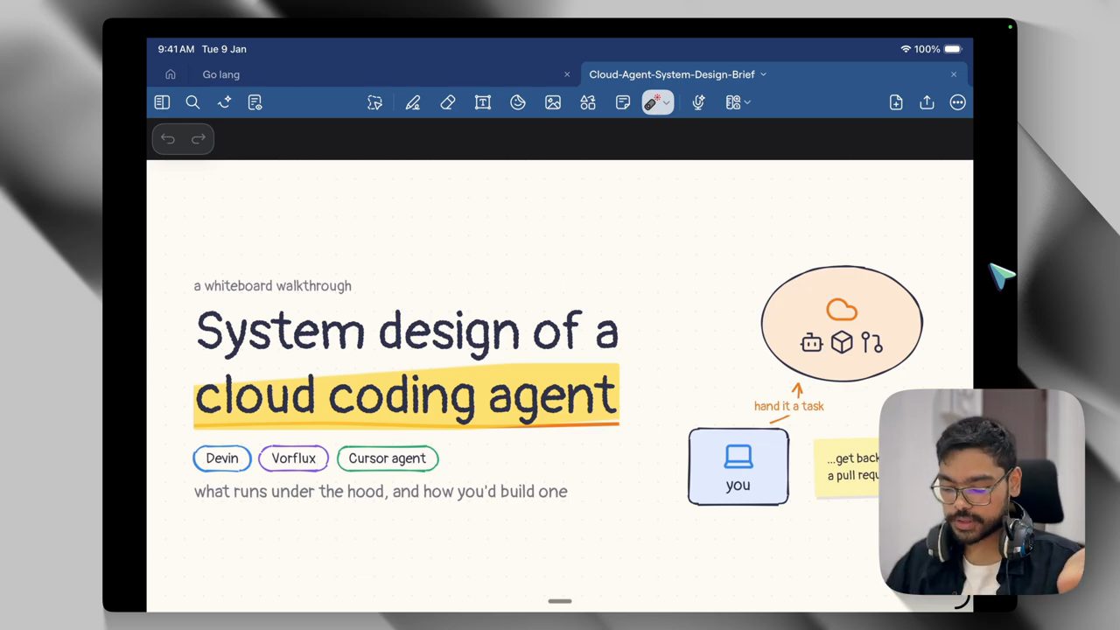Click the highlighted "cloud coding agent" heading
The height and width of the screenshot is (630, 1120).
coord(406,395)
